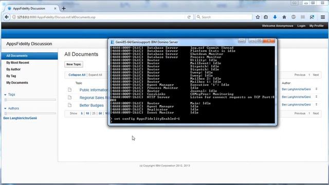Click the document icon beside Better Budgies
The width and height of the screenshot is (329, 185).
70,105
